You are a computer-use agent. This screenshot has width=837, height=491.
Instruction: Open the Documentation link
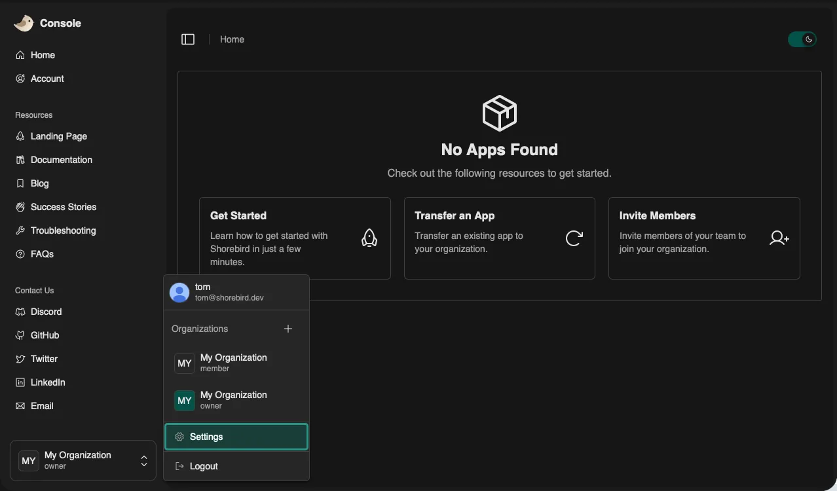pyautogui.click(x=61, y=160)
